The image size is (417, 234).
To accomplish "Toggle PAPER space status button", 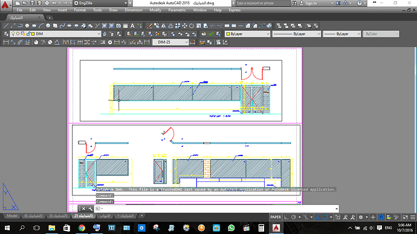I will tap(276, 217).
